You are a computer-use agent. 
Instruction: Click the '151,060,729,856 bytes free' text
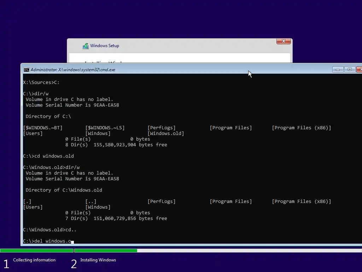130,218
